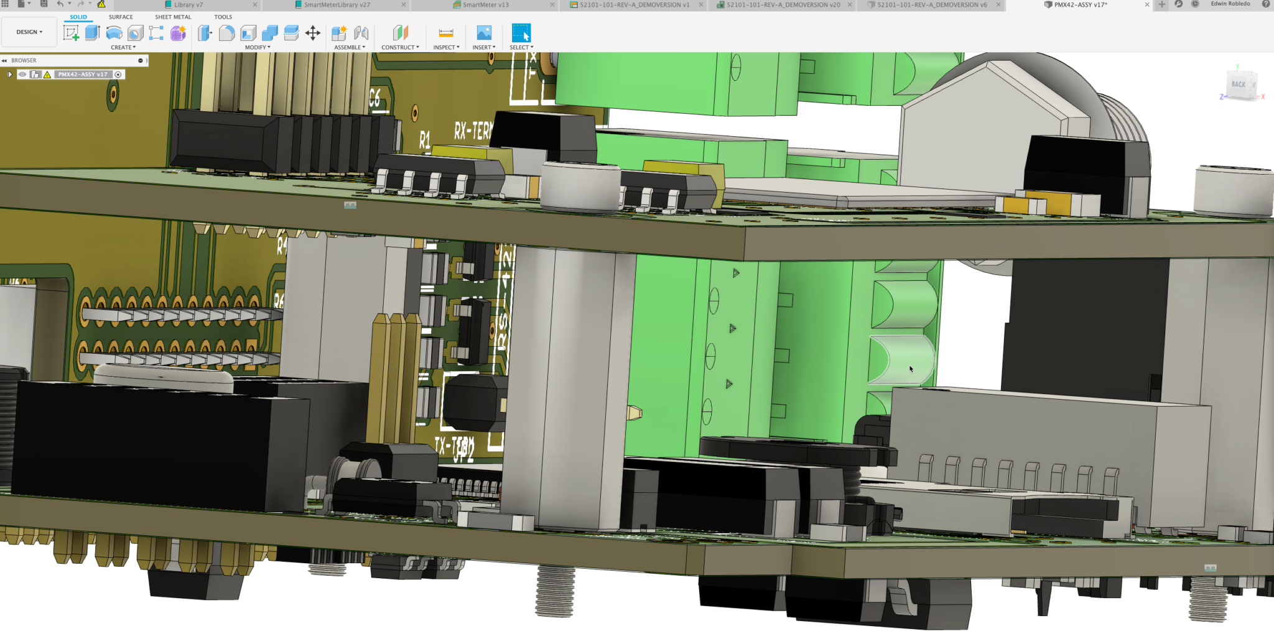This screenshot has height=644, width=1274.
Task: Click the BACK face on the ViewCube
Action: pos(1239,83)
